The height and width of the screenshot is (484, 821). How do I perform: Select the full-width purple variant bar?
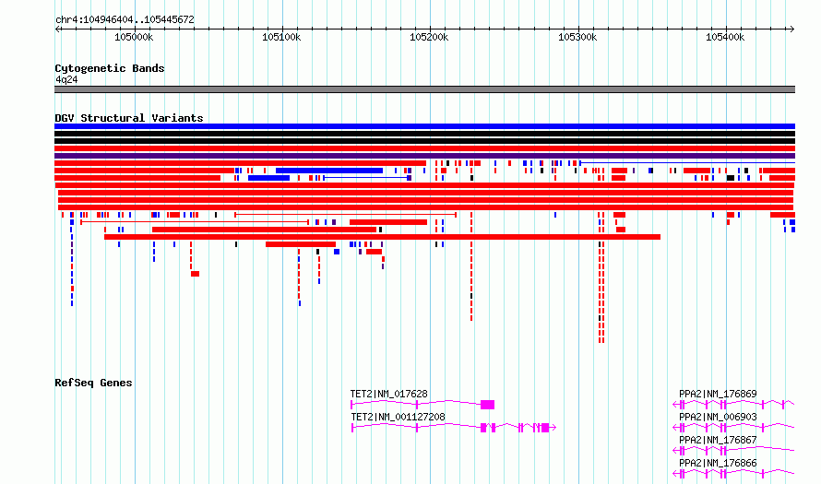pyautogui.click(x=424, y=156)
